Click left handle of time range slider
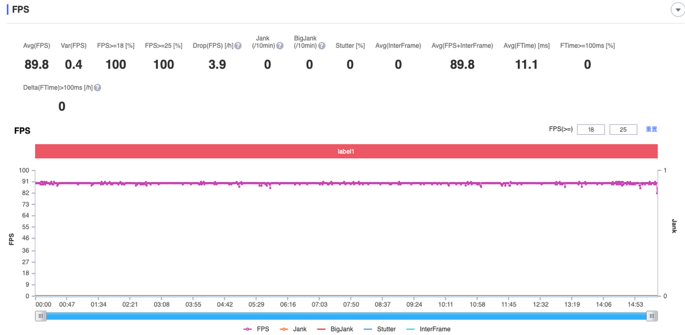Screen dimensions: 685x335 tap(41, 316)
